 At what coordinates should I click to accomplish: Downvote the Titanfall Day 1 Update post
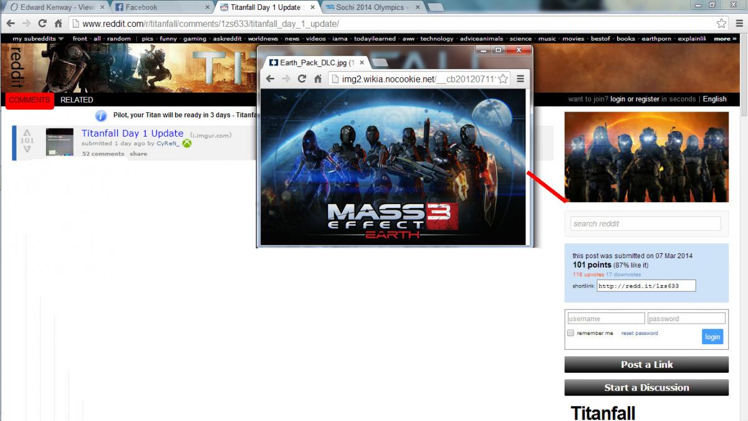(27, 149)
